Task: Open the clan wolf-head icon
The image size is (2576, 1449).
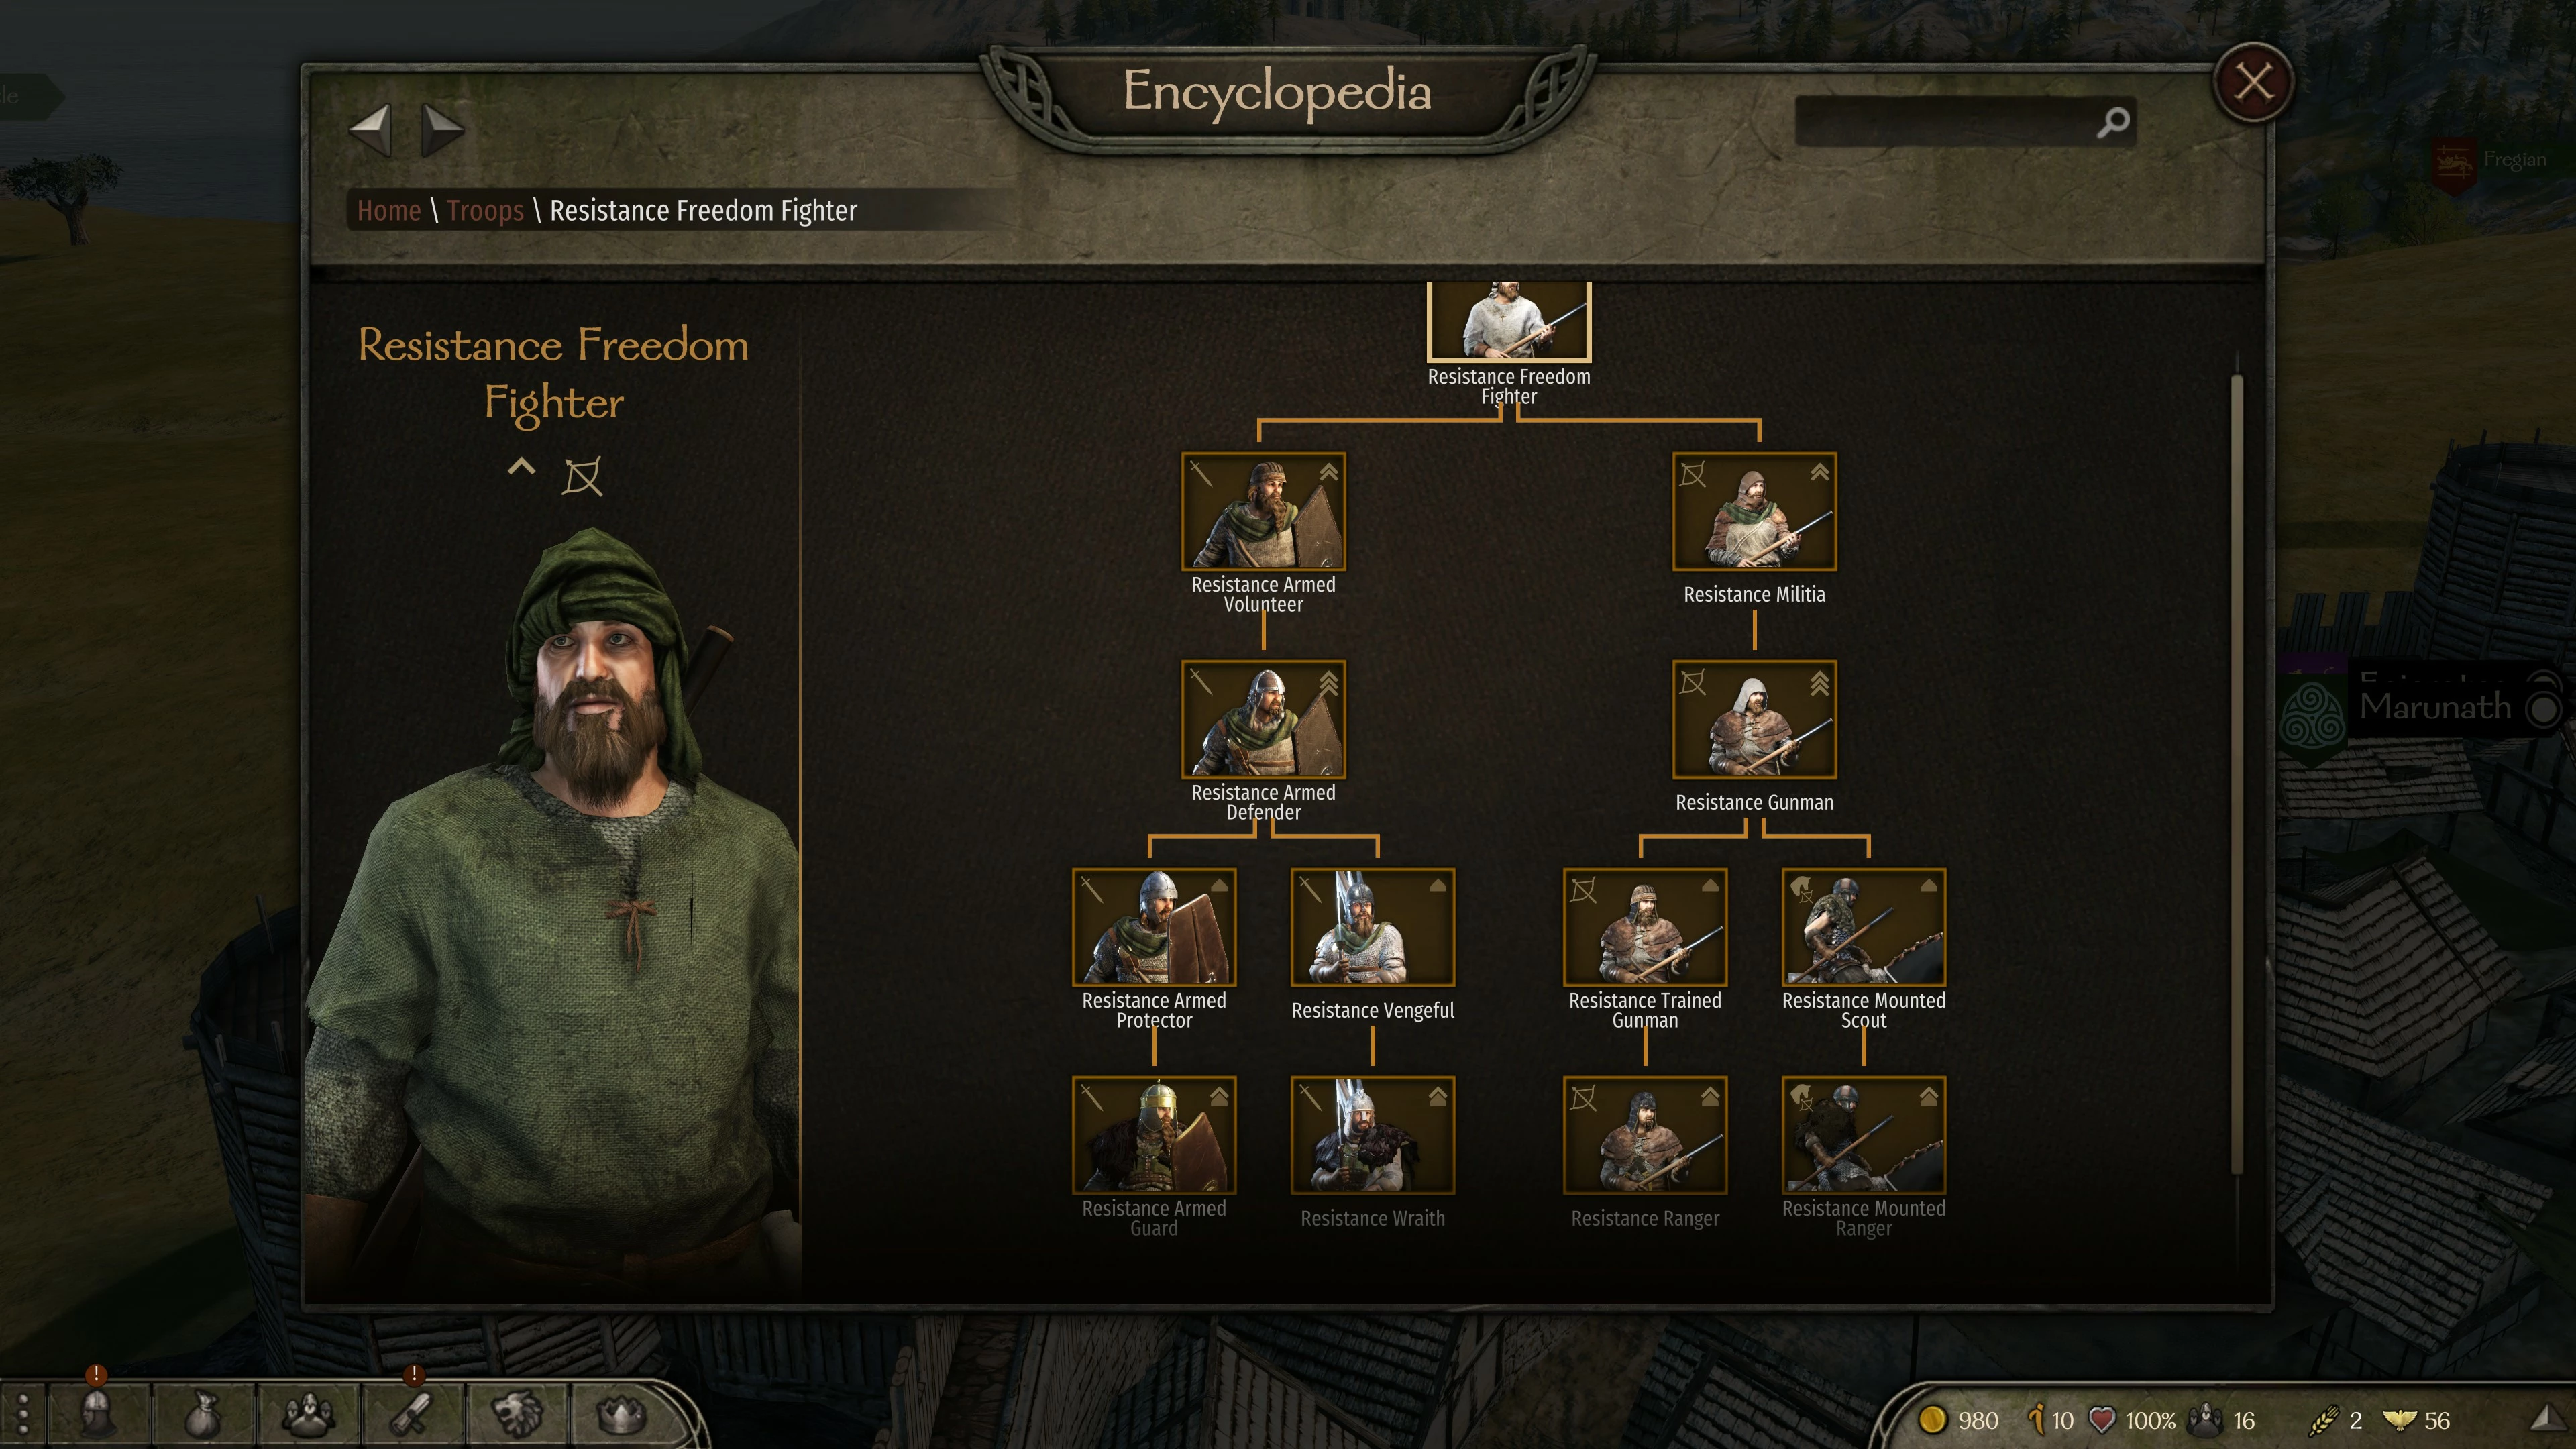Action: [517, 1414]
